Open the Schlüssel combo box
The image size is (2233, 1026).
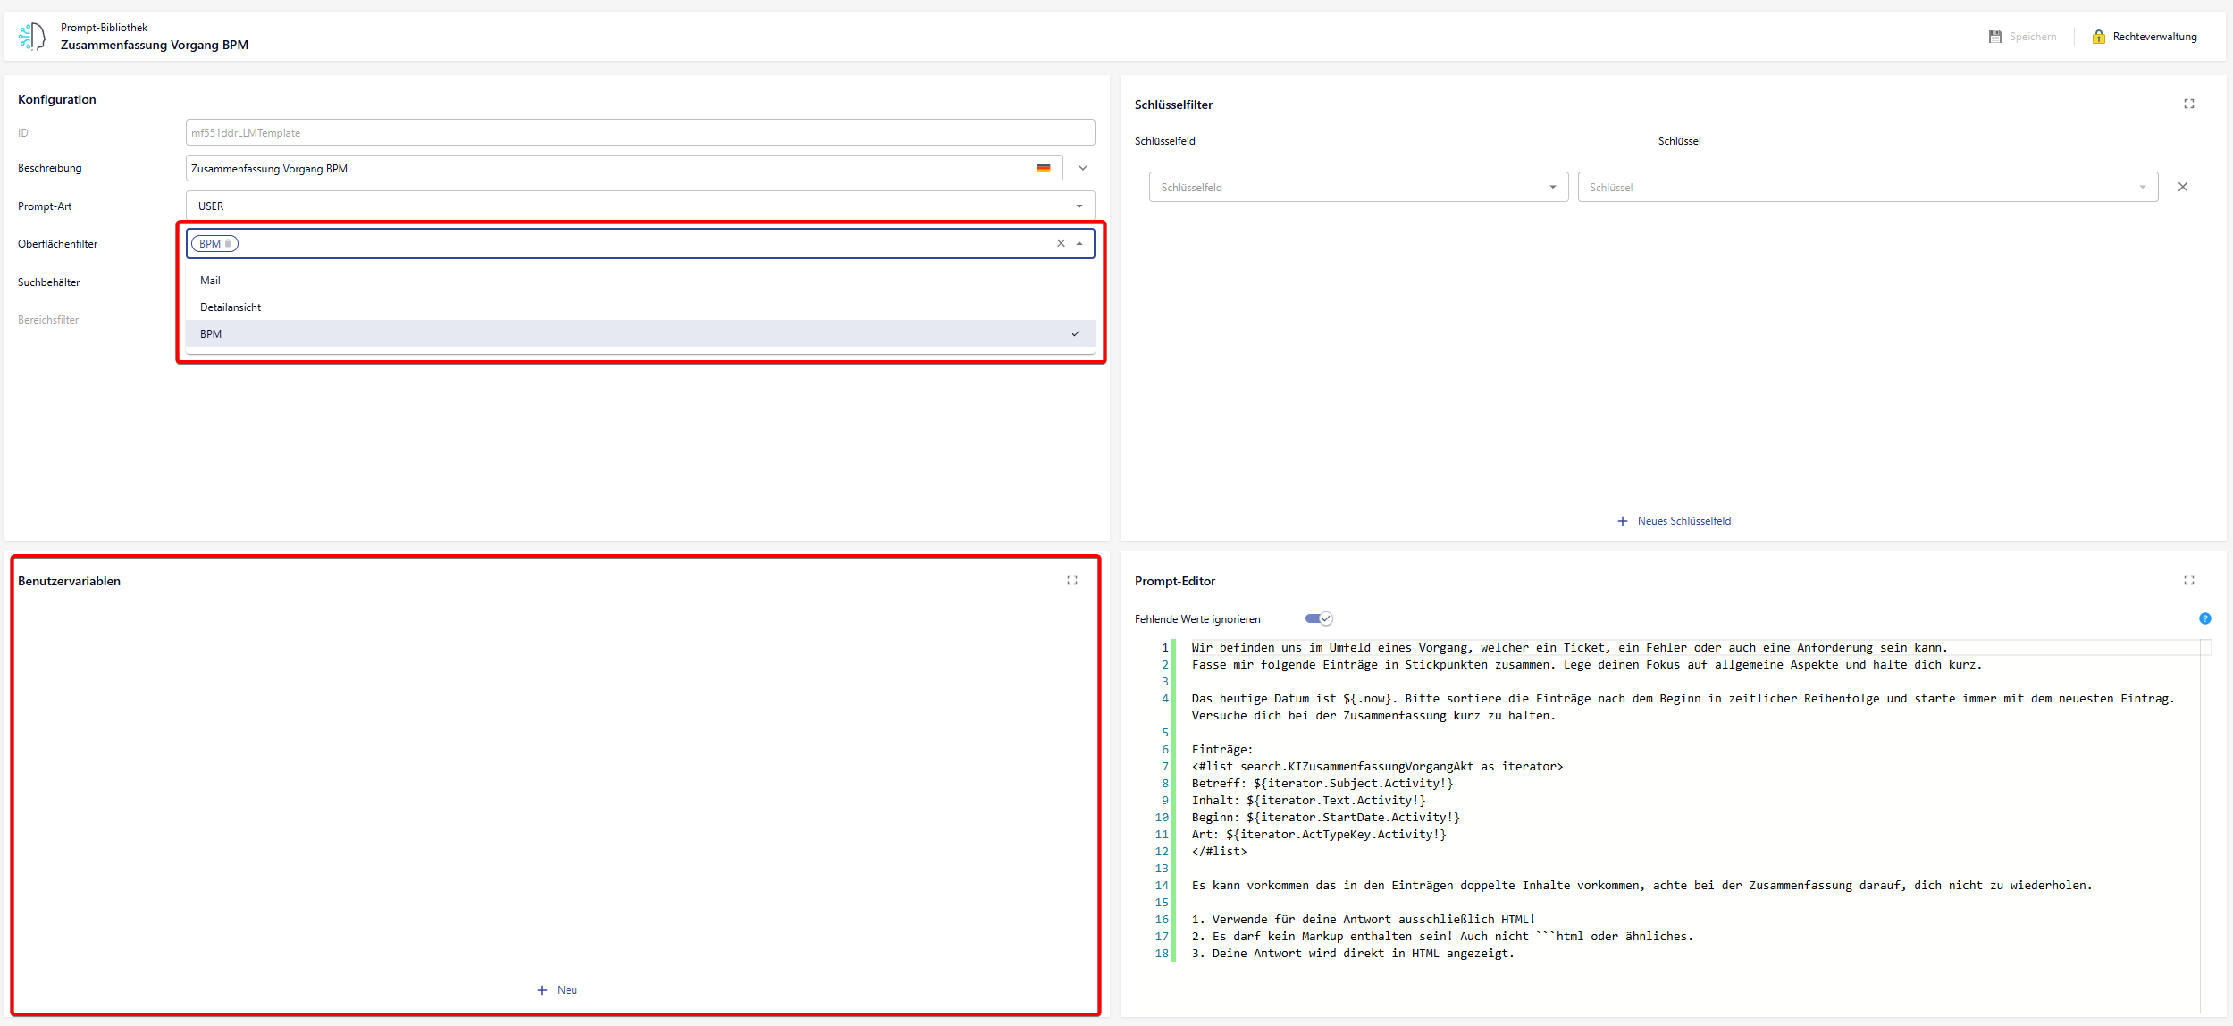tap(1867, 187)
